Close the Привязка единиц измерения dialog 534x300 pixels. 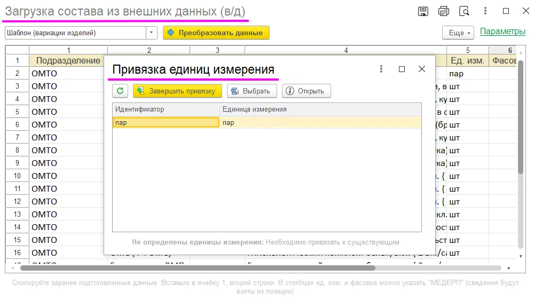(x=422, y=69)
